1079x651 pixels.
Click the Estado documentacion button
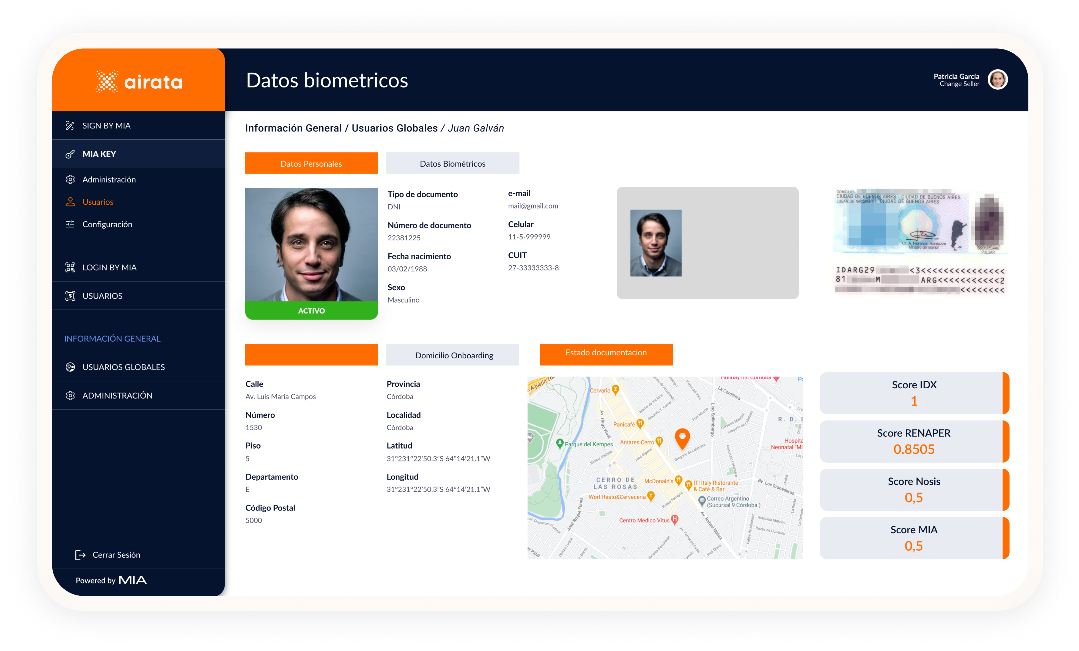pyautogui.click(x=606, y=355)
